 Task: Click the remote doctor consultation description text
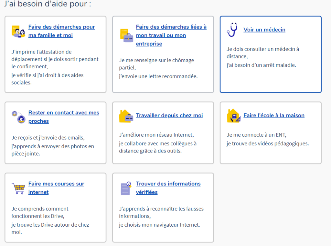[262, 53]
